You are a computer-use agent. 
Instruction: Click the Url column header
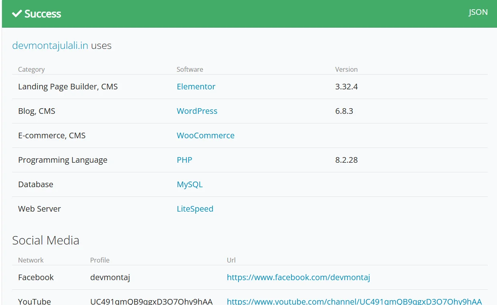[x=231, y=260]
